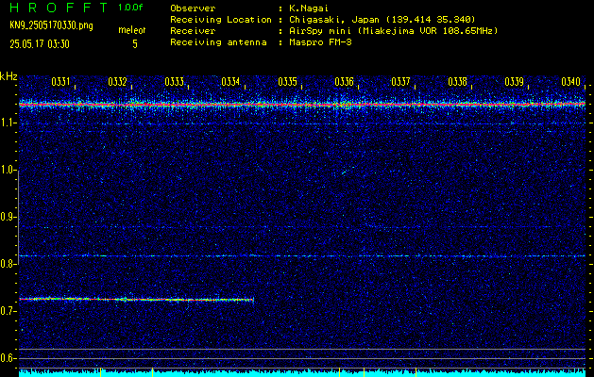Image resolution: width=594 pixels, height=377 pixels.
Task: Click the Receiver field label
Action: click(193, 31)
